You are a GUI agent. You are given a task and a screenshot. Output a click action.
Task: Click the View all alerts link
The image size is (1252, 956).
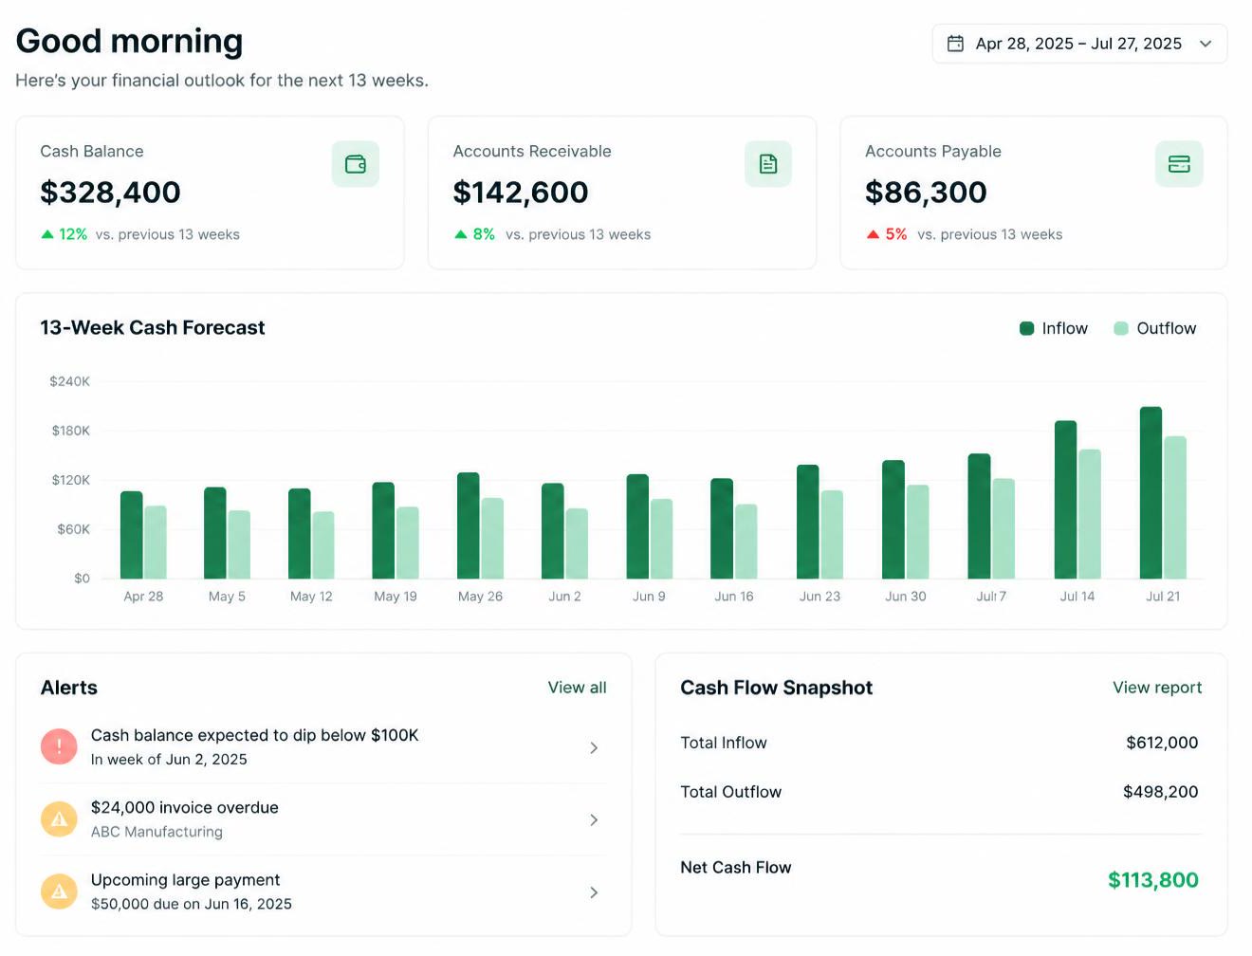(577, 688)
